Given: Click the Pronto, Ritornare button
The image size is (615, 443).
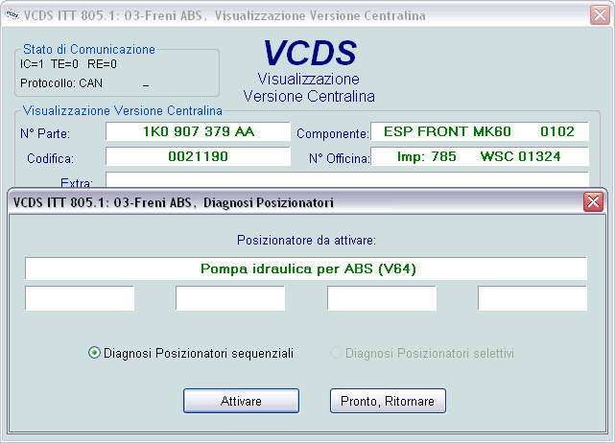Looking at the screenshot, I should click(x=388, y=401).
